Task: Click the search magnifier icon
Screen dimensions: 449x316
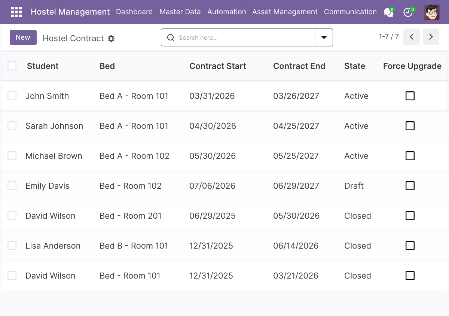Action: pyautogui.click(x=171, y=37)
